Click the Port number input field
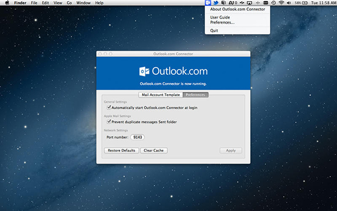Image resolution: width=337 pixels, height=211 pixels. (138, 137)
